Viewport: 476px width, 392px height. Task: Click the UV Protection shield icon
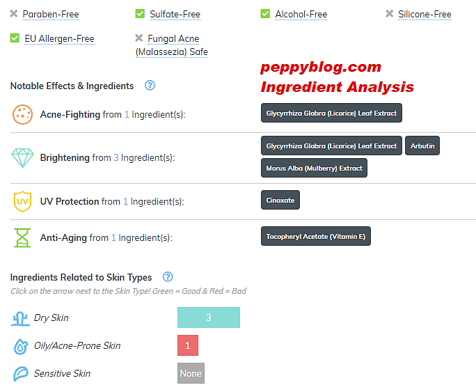coord(22,201)
